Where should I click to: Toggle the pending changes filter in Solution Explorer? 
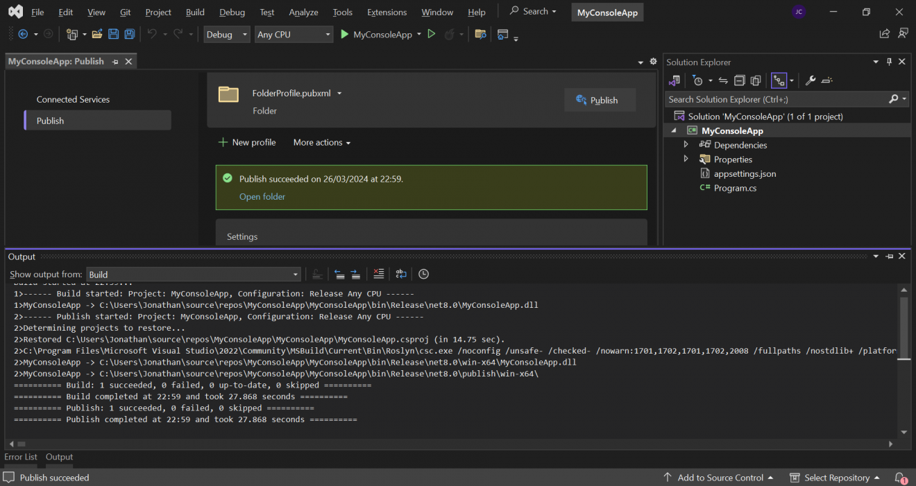pos(698,80)
